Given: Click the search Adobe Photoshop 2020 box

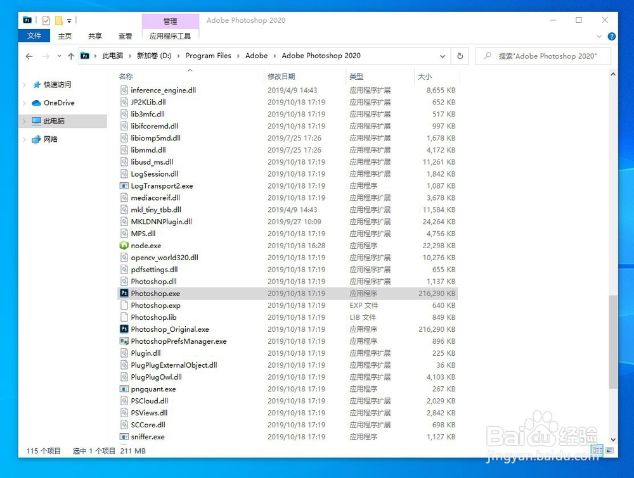Looking at the screenshot, I should [543, 56].
